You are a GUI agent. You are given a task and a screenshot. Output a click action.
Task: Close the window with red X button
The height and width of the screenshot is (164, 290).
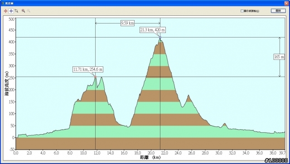pos(286,3)
